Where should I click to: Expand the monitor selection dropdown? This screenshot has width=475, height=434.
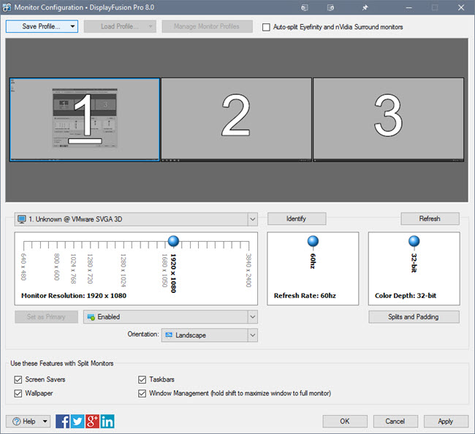click(253, 219)
